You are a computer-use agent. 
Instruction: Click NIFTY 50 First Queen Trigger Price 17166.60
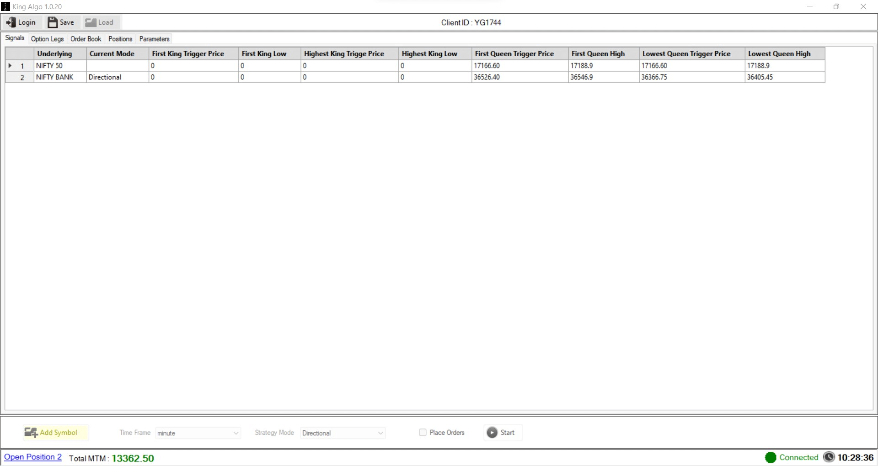click(520, 66)
